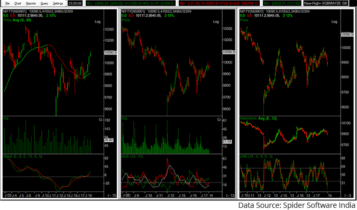Click the Data Source: Spider Software India caption

(x=297, y=205)
